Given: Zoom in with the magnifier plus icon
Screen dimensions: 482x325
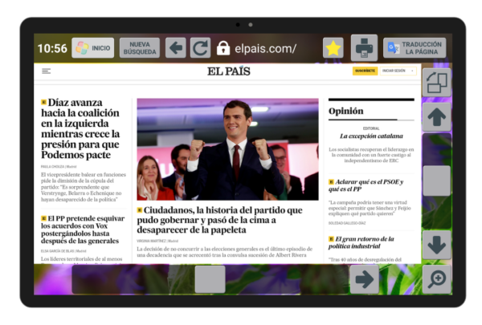Looking at the screenshot, I should [x=436, y=278].
